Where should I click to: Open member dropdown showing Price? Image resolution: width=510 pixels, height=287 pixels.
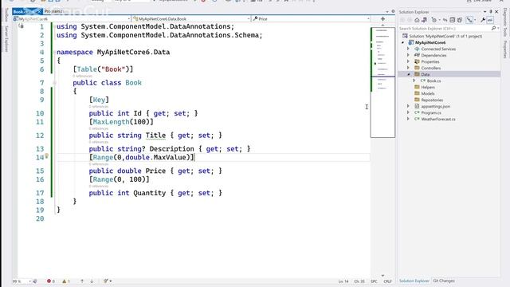[x=312, y=19]
